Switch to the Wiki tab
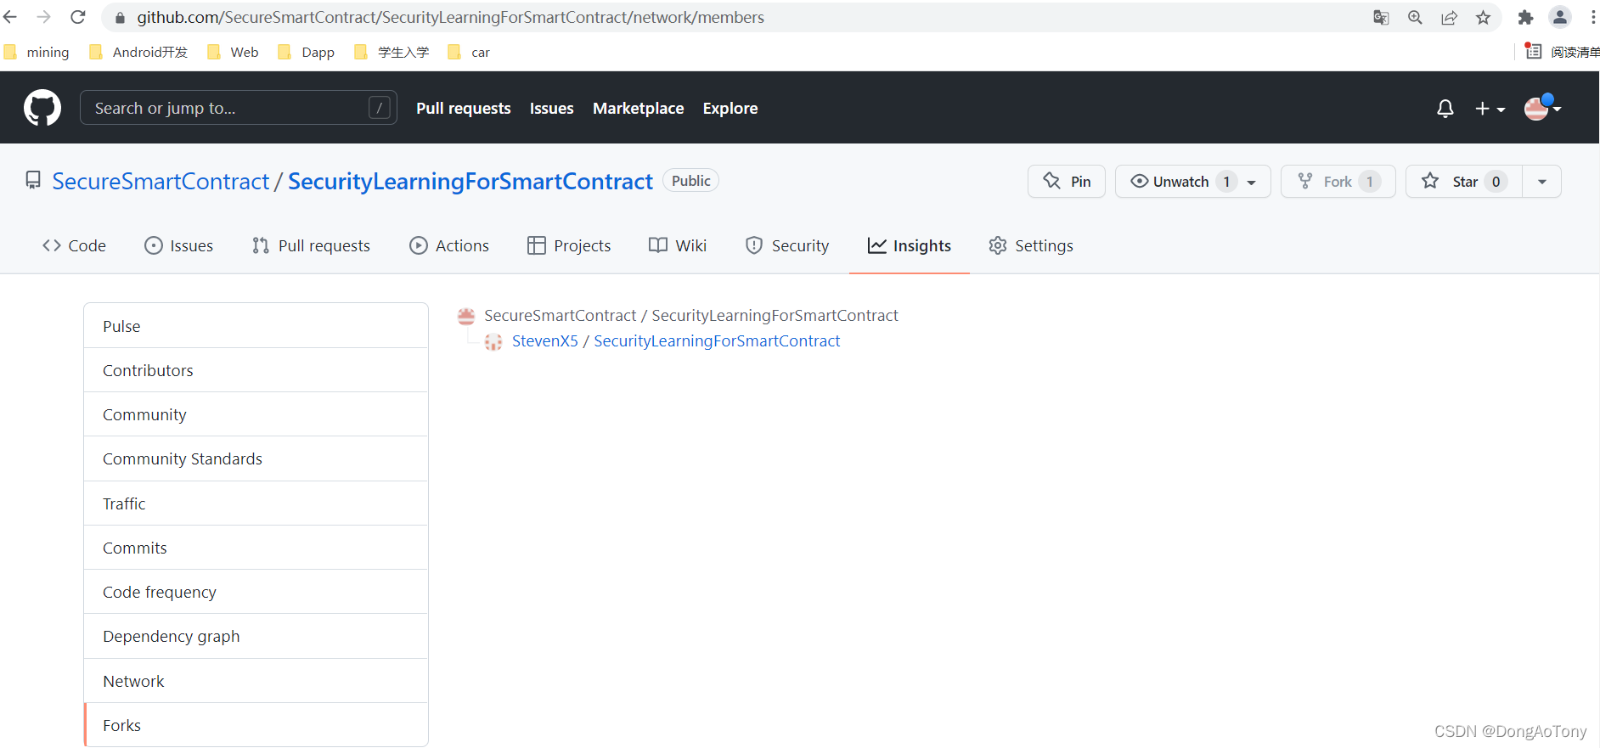The width and height of the screenshot is (1600, 748). [x=678, y=245]
